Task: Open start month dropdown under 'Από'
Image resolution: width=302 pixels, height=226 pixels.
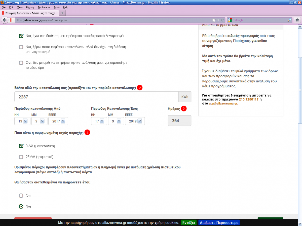Action: (39, 121)
